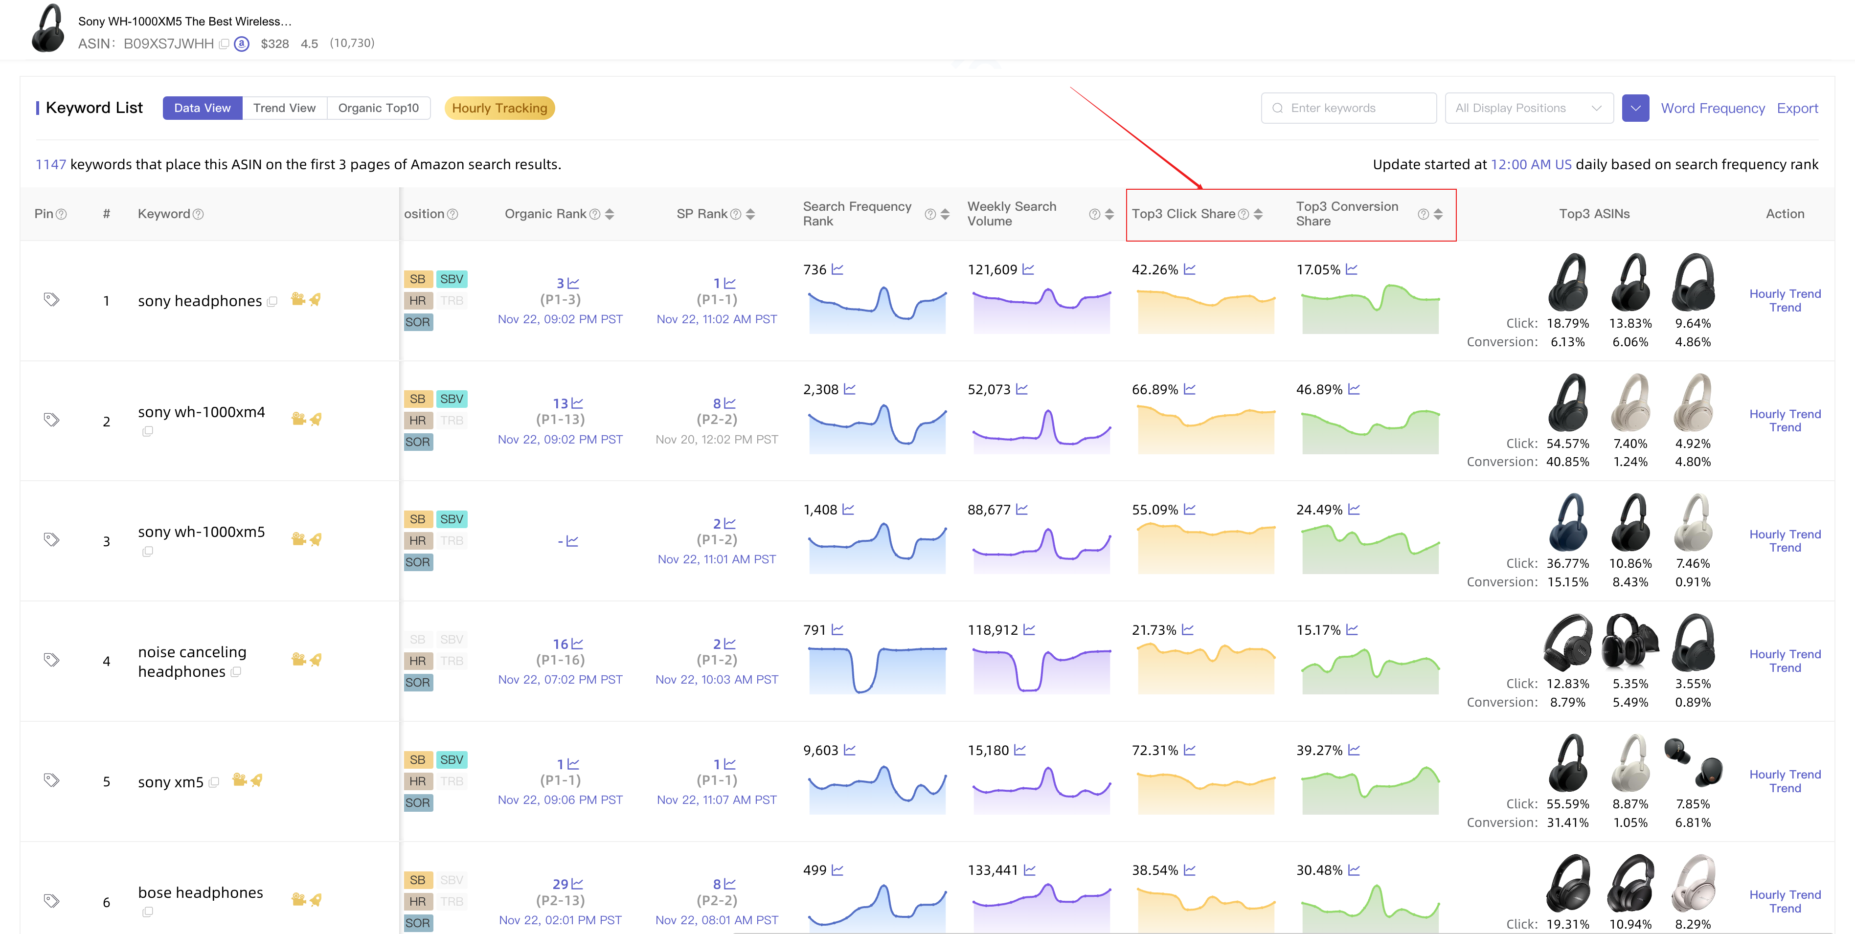The width and height of the screenshot is (1855, 934).
Task: Pin the 'sony wh-1000xm5' keyword tag icon
Action: (x=51, y=540)
